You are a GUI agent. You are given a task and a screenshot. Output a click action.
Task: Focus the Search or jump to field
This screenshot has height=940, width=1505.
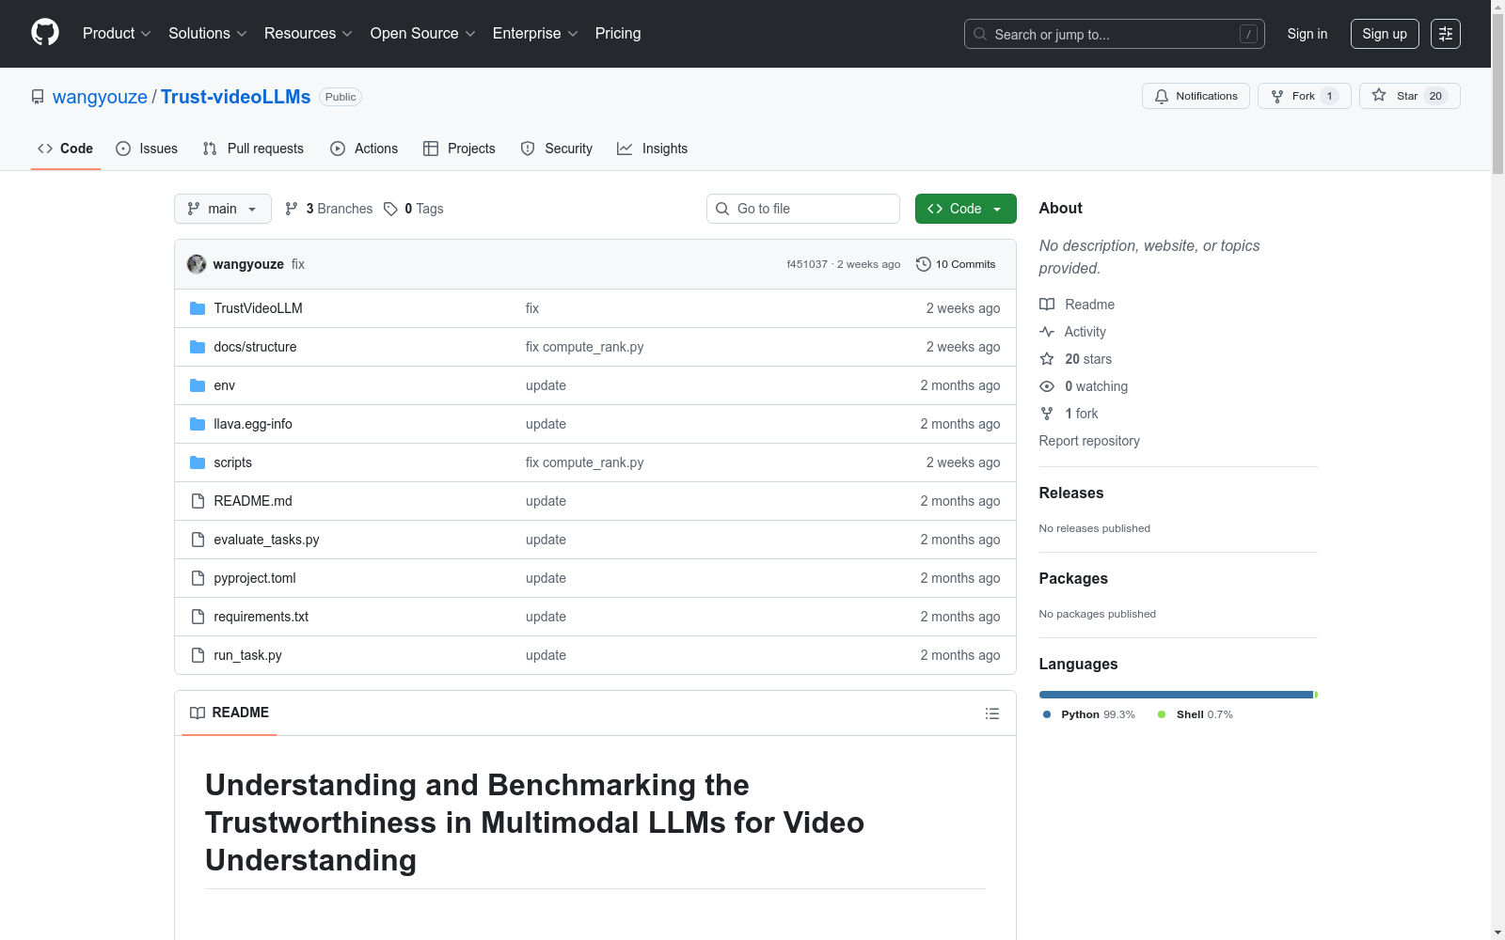(1115, 34)
